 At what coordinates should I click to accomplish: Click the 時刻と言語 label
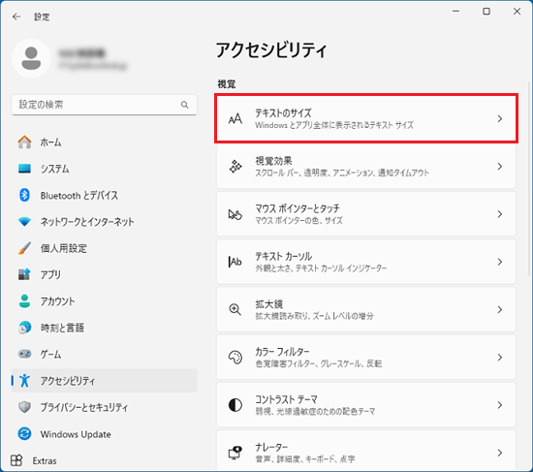pyautogui.click(x=62, y=328)
